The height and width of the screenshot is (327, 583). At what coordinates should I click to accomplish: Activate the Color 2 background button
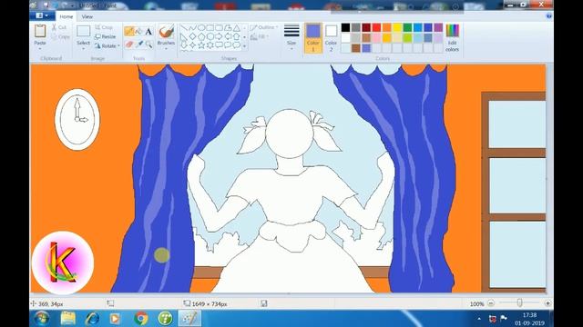click(331, 38)
